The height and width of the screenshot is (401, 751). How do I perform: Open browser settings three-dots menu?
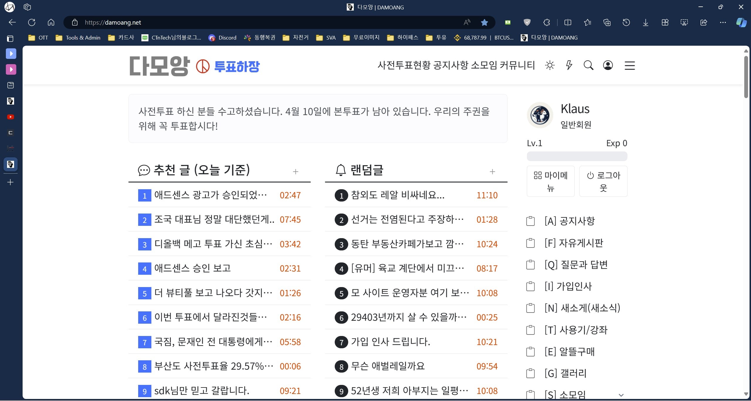click(x=723, y=22)
